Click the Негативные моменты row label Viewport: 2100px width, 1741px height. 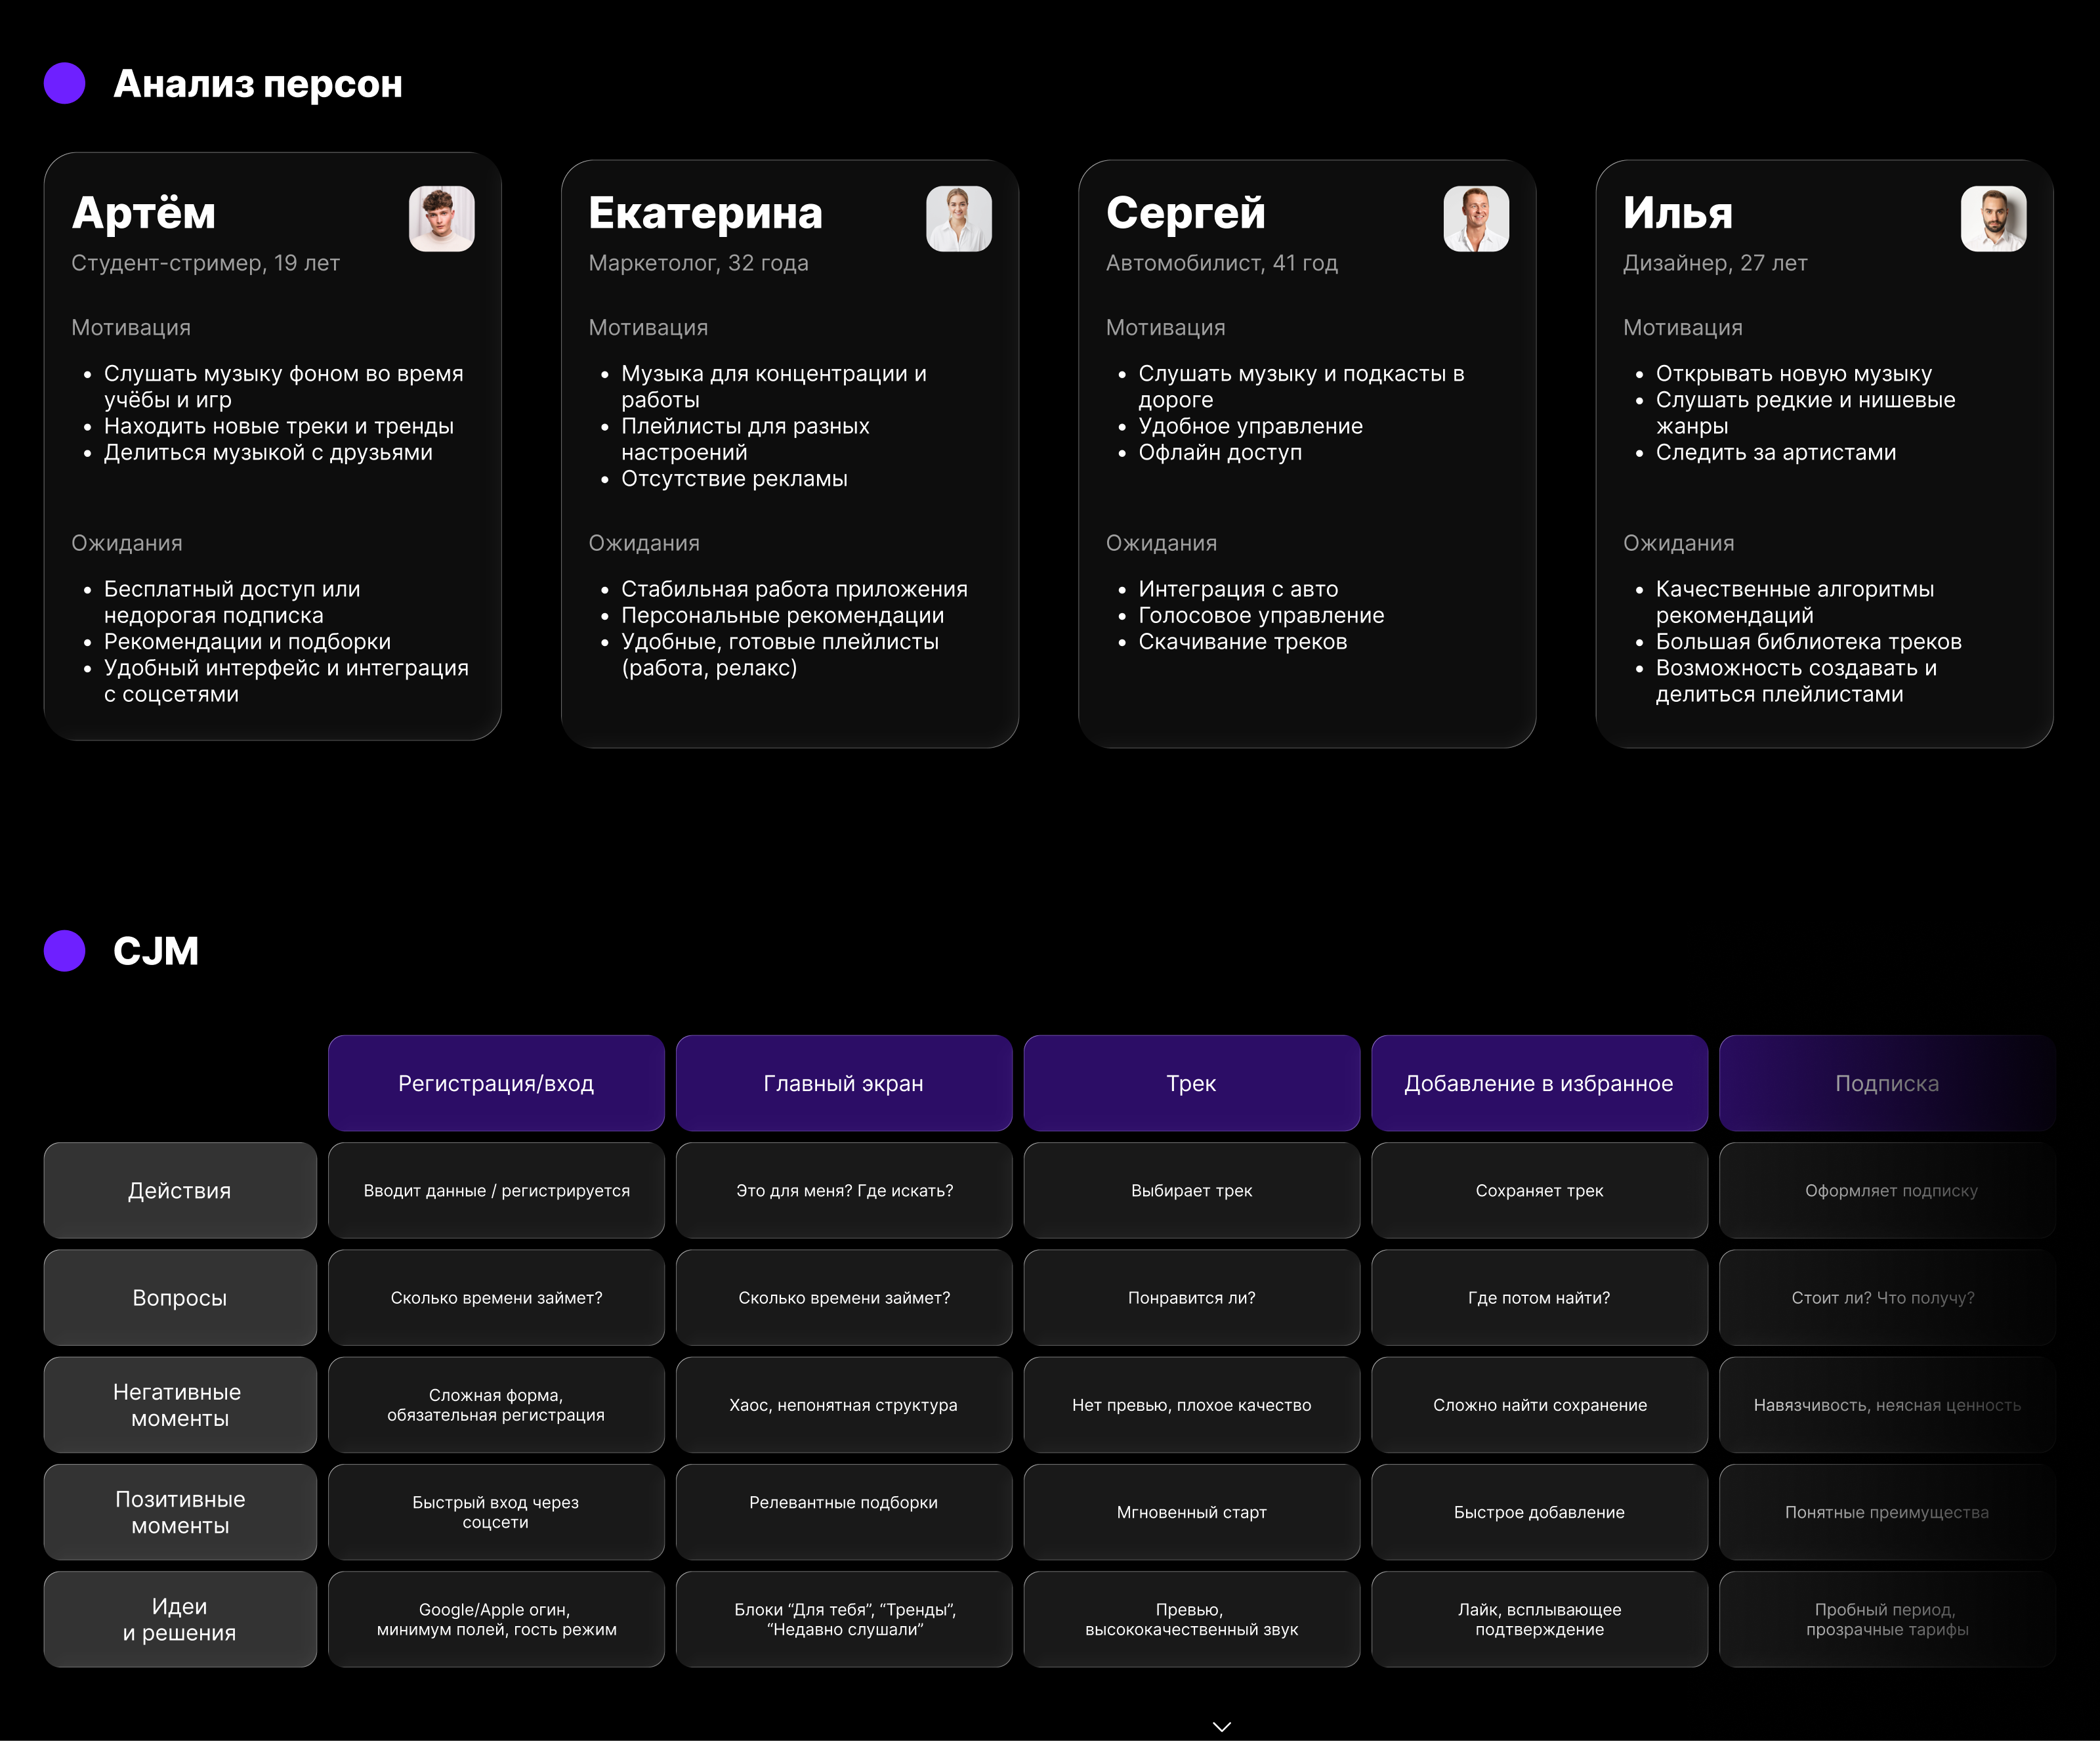click(180, 1405)
